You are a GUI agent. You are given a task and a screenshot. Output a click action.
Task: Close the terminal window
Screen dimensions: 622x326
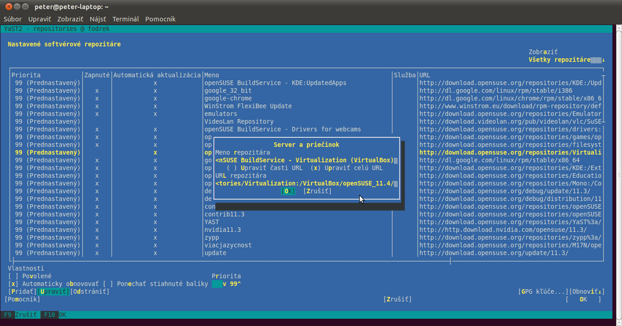pos(9,6)
